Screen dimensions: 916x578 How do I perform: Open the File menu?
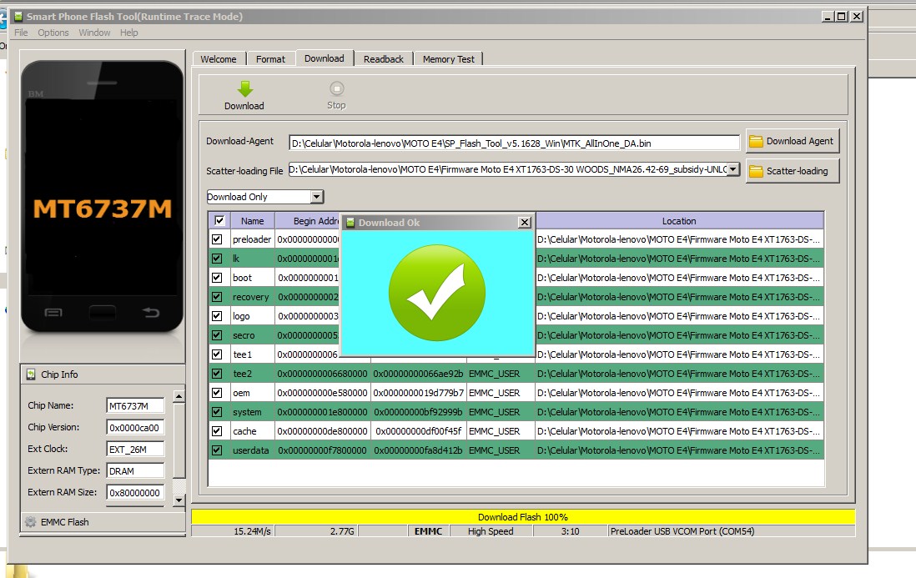coord(21,33)
